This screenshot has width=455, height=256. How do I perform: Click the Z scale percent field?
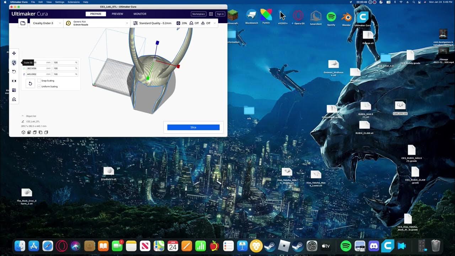coord(65,74)
